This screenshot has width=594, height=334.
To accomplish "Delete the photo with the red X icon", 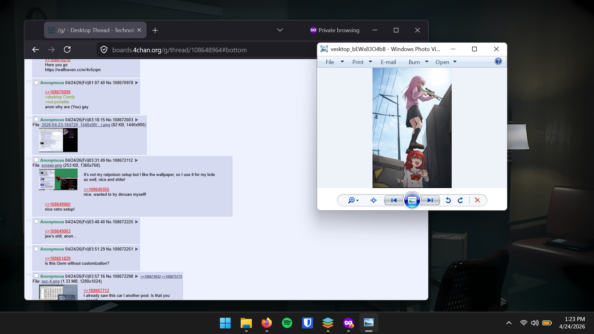I will click(x=477, y=200).
